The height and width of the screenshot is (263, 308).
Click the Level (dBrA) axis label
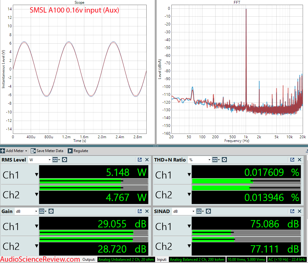[160, 69]
